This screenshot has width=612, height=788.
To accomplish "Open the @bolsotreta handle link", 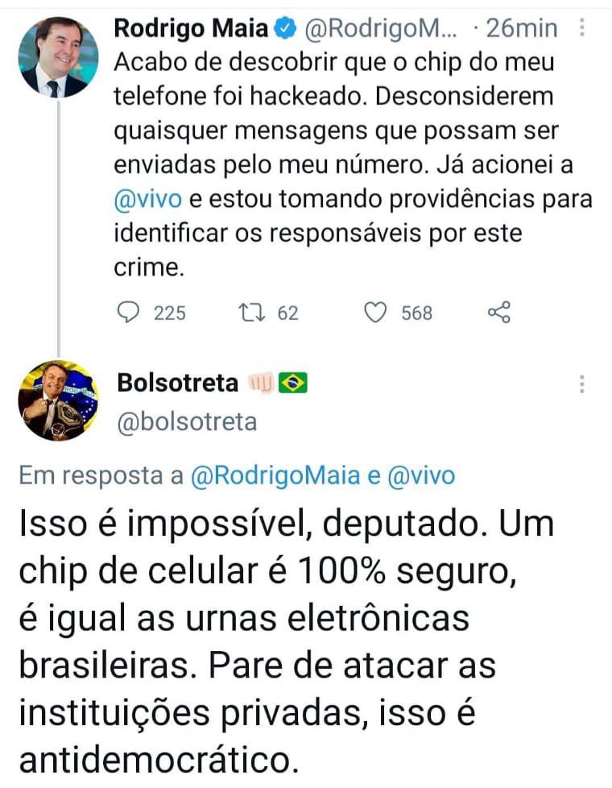I will pyautogui.click(x=187, y=421).
